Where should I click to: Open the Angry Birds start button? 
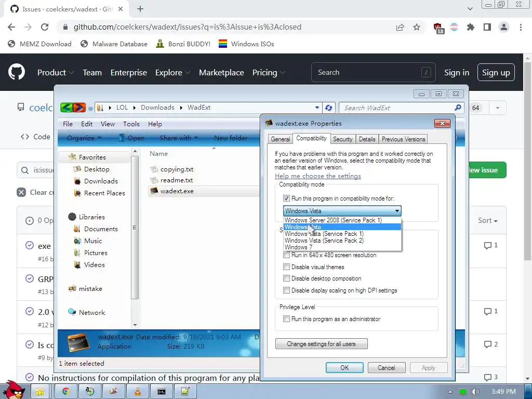pos(14,390)
